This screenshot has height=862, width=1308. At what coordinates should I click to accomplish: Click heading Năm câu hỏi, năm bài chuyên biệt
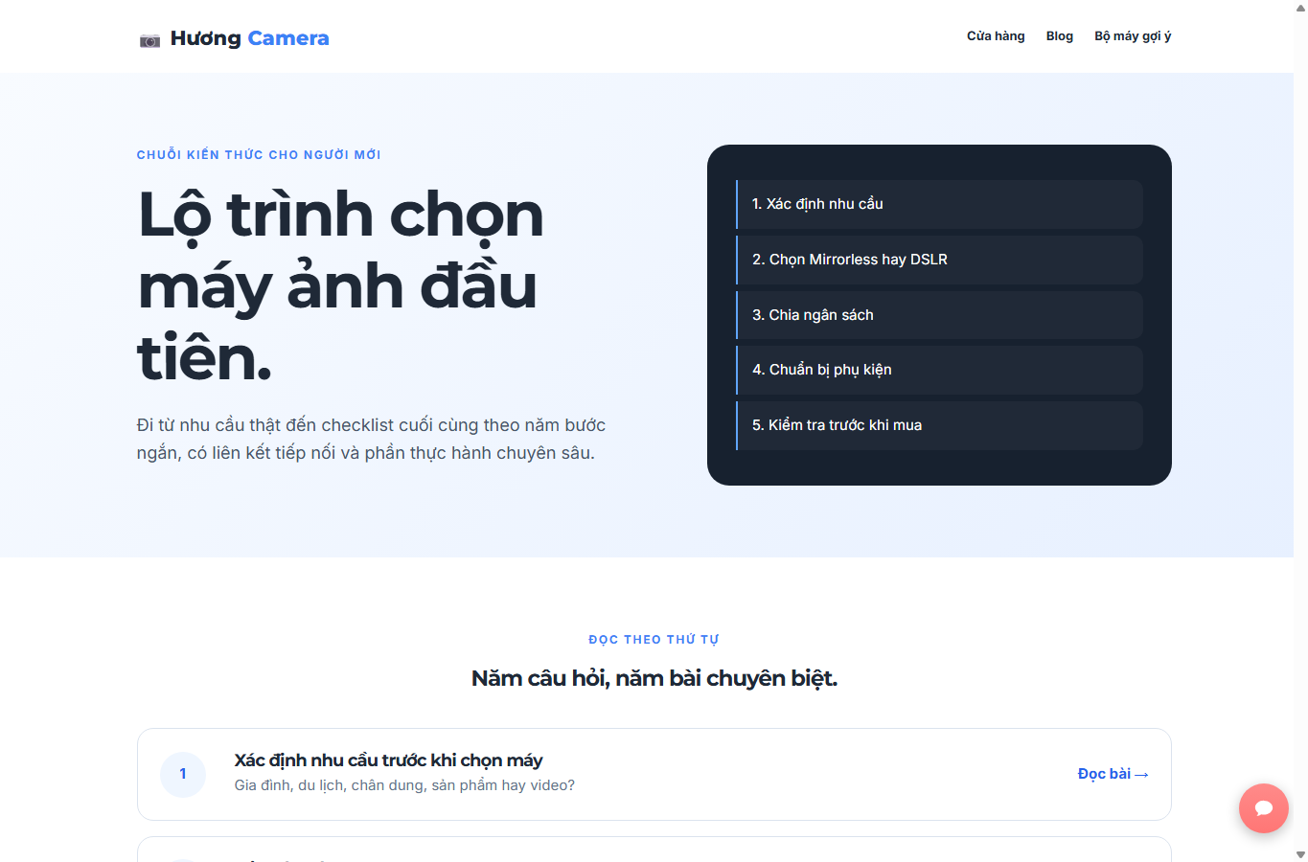654,678
